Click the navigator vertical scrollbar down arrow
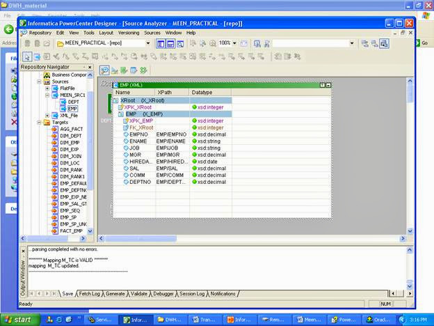The width and height of the screenshot is (434, 326). tap(90, 231)
